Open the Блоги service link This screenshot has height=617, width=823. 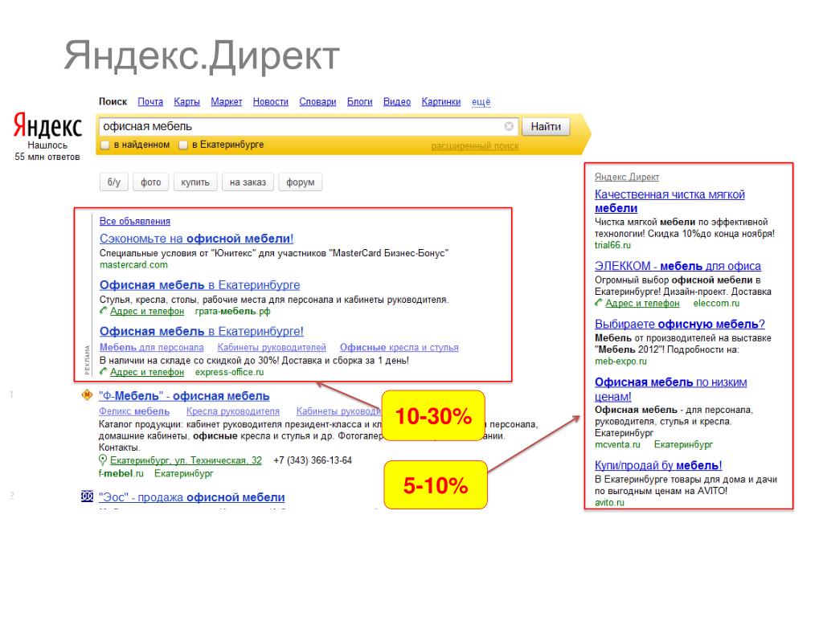click(x=359, y=102)
